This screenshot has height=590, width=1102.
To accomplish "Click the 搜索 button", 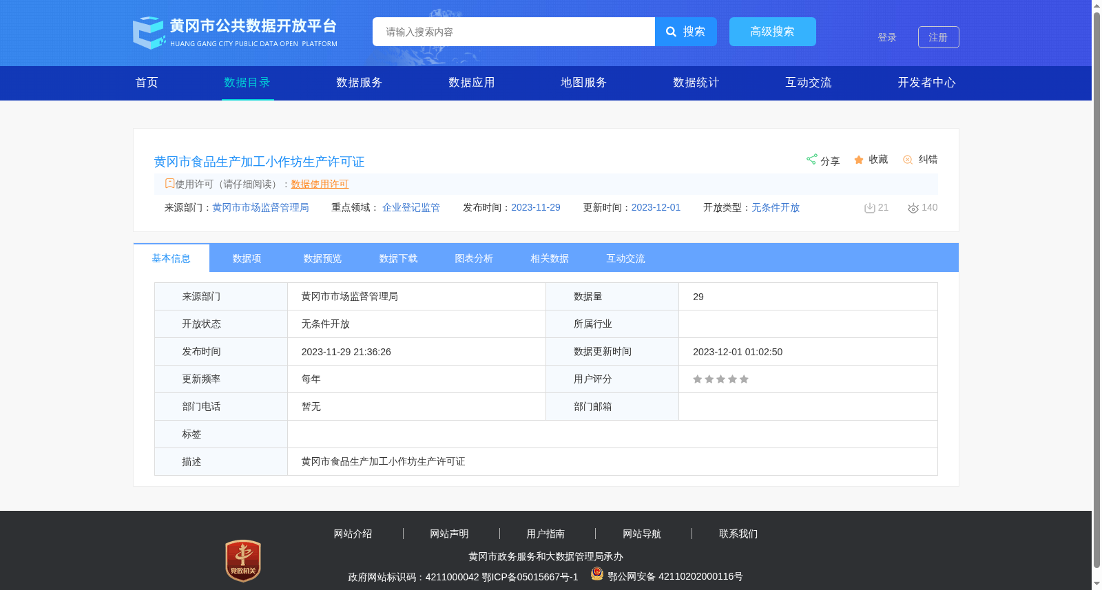I will [x=686, y=32].
